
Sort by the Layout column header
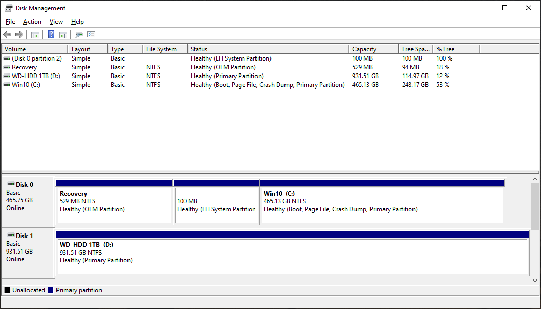pos(88,49)
